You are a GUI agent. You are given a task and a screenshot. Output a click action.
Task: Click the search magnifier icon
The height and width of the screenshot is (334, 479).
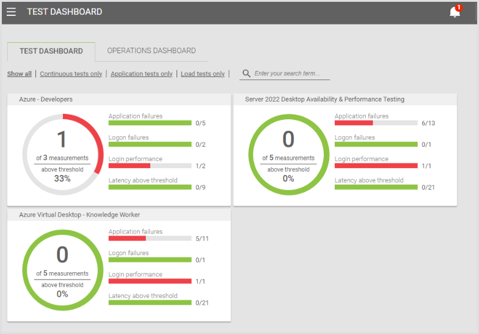tap(246, 73)
